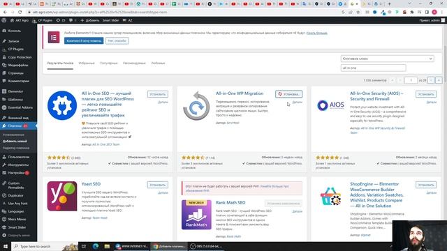The height and width of the screenshot is (251, 447).
Task: Open Редактор плагинов submenu item
Action: coord(16,148)
